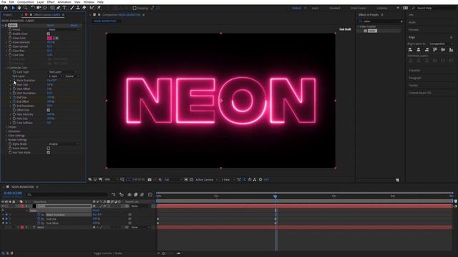Click the Core Softness stopwatch icon
458x257 pixels.
tap(14, 123)
